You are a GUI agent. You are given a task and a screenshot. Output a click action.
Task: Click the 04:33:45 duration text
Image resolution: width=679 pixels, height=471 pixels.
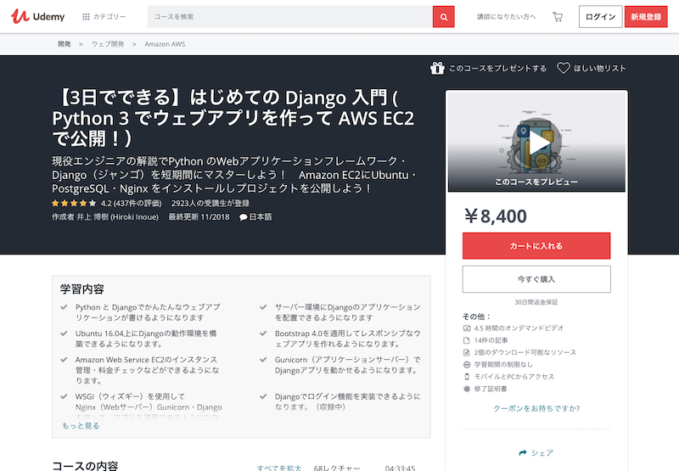coord(400,468)
